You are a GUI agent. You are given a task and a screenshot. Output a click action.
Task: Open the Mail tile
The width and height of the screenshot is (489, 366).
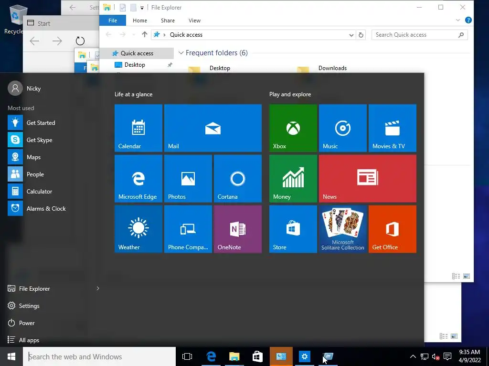click(213, 128)
